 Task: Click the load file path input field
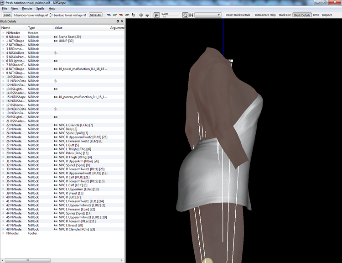[x=31, y=15]
